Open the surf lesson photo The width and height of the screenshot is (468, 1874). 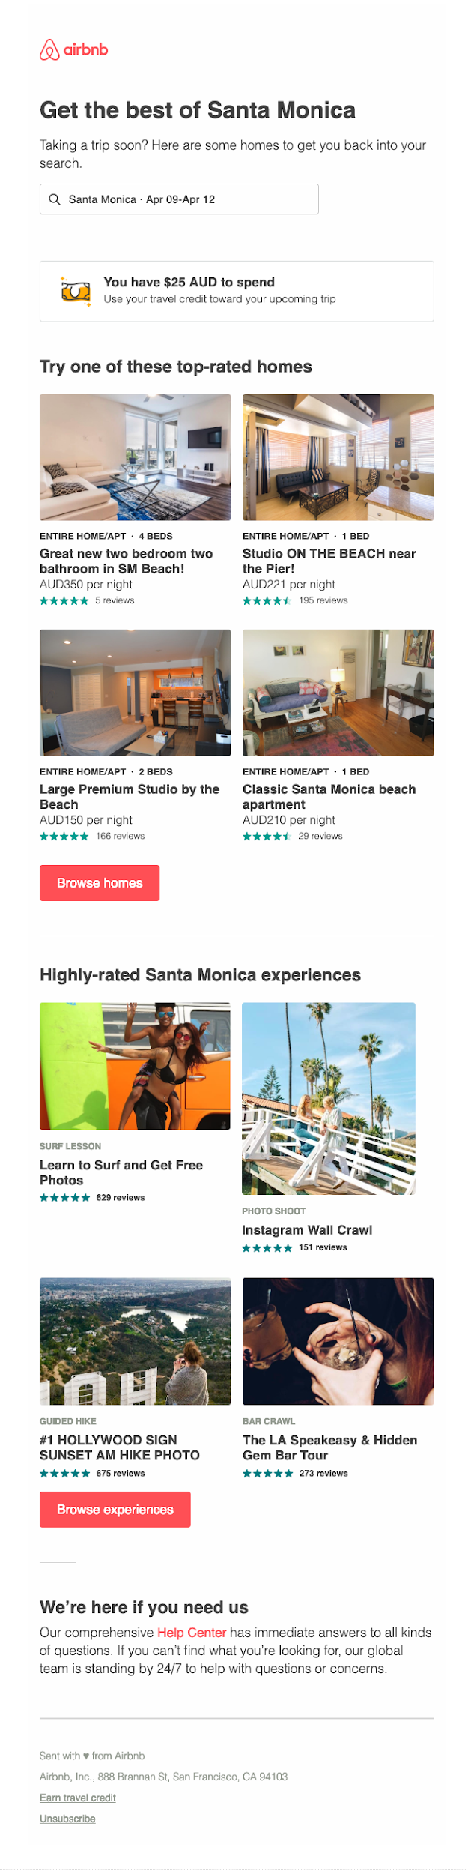[135, 1066]
